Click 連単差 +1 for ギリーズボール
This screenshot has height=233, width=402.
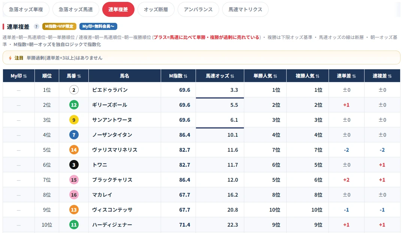click(347, 105)
